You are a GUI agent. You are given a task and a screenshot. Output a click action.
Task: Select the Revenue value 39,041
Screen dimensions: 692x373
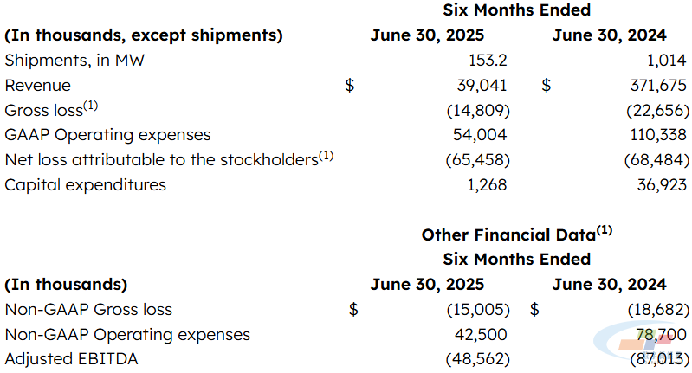pos(482,86)
